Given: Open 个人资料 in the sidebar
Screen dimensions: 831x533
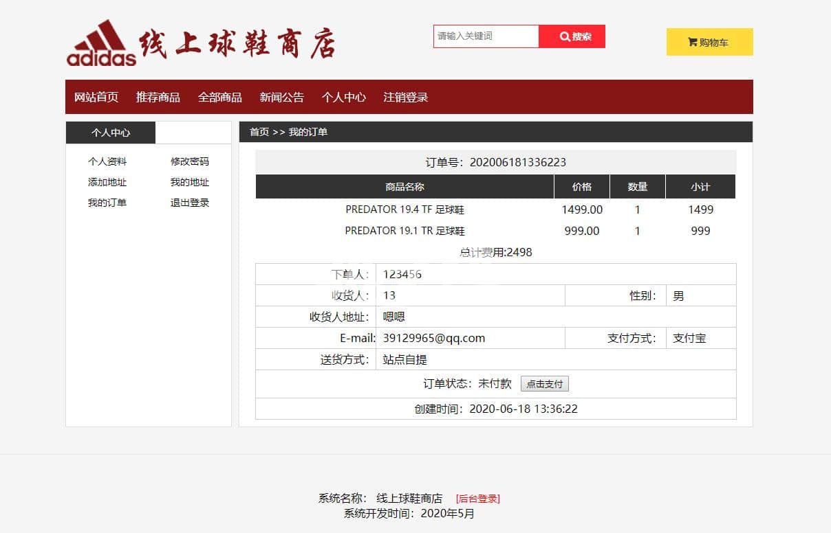Looking at the screenshot, I should (x=107, y=162).
